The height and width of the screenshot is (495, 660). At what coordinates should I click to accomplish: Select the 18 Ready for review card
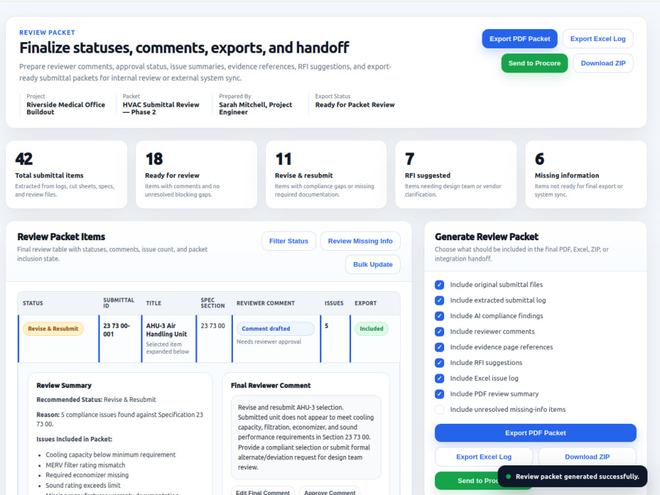196,174
